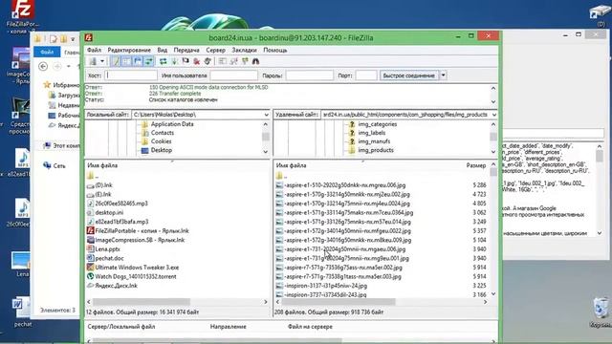Focus the Порт input field
Viewport: 612px width, 344px height.
[366, 75]
